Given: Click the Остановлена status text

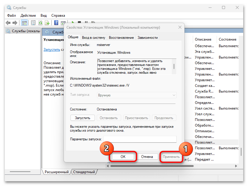Looking at the screenshot, I should [x=107, y=109].
